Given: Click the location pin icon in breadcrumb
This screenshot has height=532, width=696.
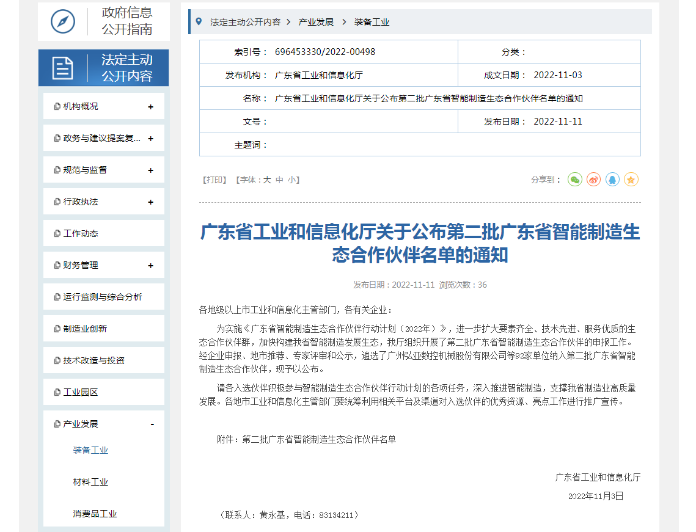Looking at the screenshot, I should pos(199,22).
